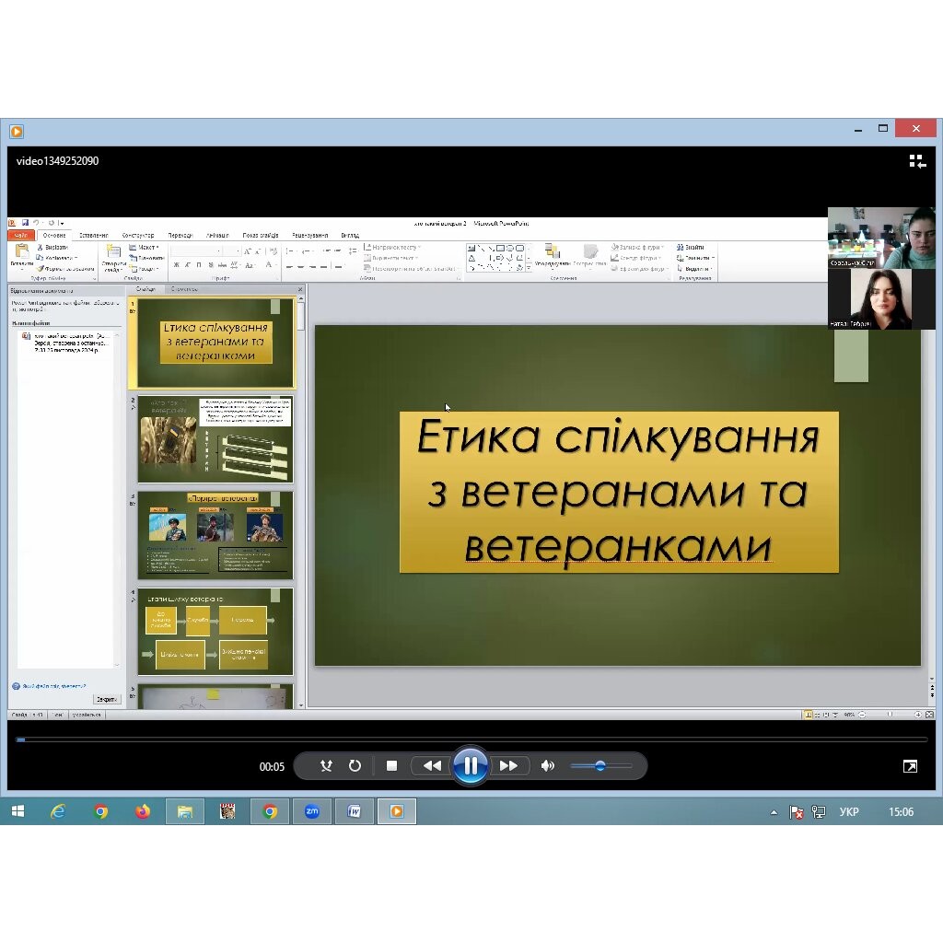
Task: Open the Конструктор ribbon tab
Action: 138,235
